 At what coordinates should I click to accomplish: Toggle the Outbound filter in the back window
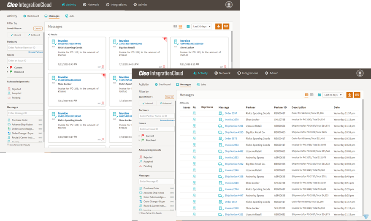pos(34,35)
